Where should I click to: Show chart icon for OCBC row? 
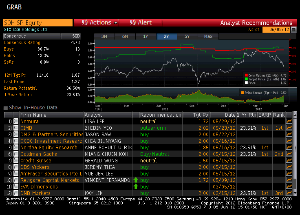[x=289, y=141]
